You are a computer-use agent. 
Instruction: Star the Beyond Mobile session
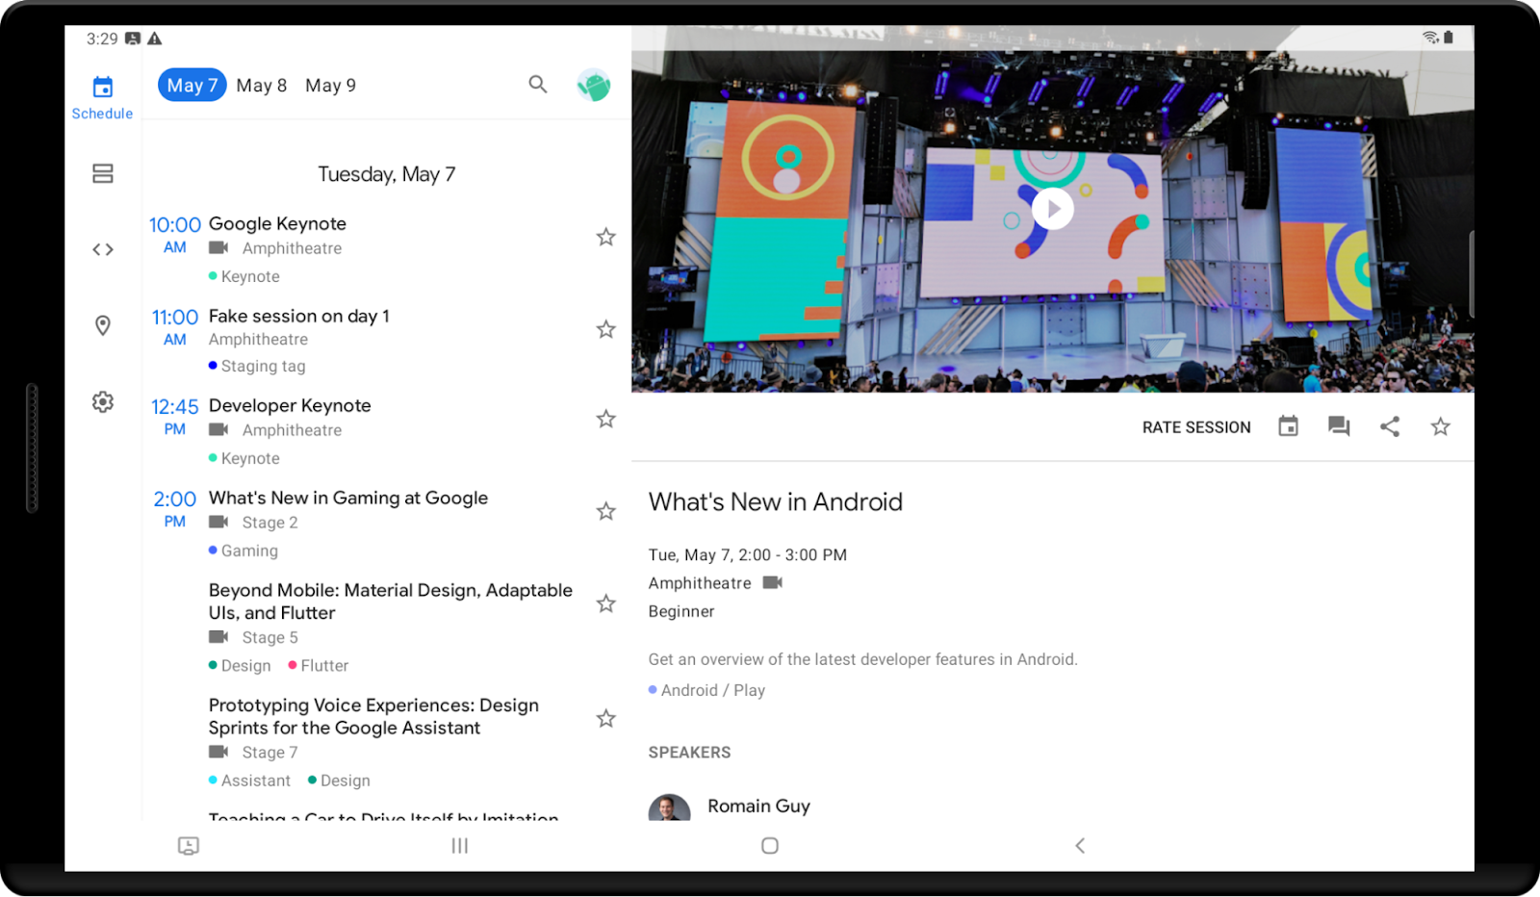605,603
